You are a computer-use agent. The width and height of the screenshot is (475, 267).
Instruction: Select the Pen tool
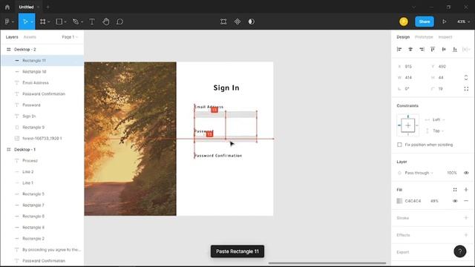(x=76, y=22)
